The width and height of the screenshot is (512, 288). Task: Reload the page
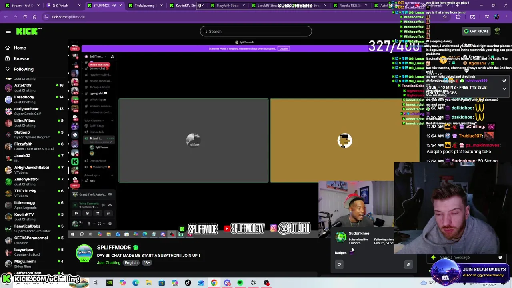tap(25, 17)
